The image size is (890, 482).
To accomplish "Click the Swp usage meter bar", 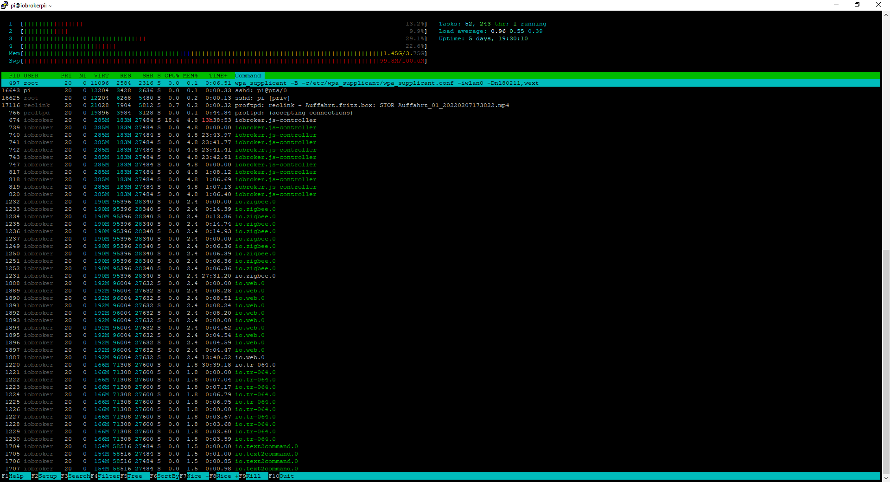I will [x=224, y=61].
